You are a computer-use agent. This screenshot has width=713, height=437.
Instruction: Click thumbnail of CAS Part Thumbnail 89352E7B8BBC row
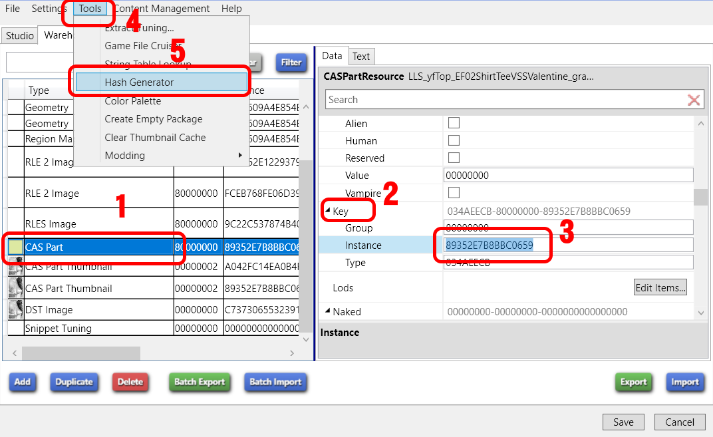15,288
